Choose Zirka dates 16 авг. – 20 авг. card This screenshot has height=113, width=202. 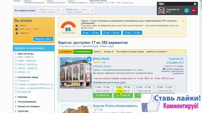click(x=123, y=91)
